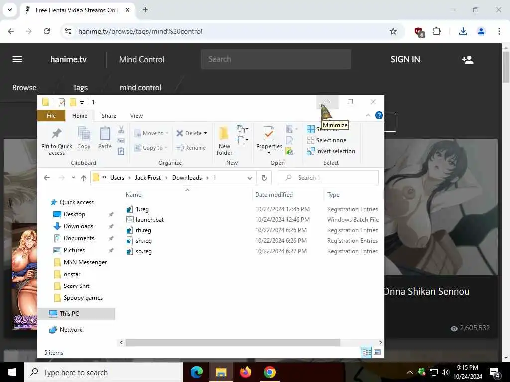Select the so.reg file
This screenshot has width=510, height=382.
point(139,251)
